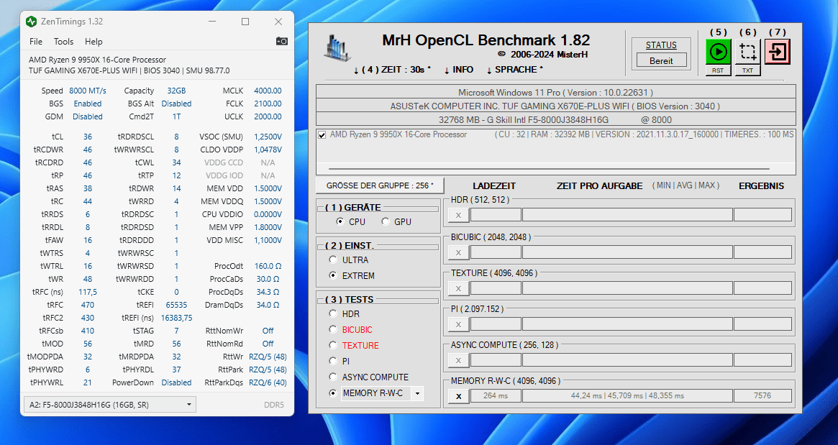838x445 pixels.
Task: Click the MrH OpenCL Benchmark logo icon
Action: 337,47
